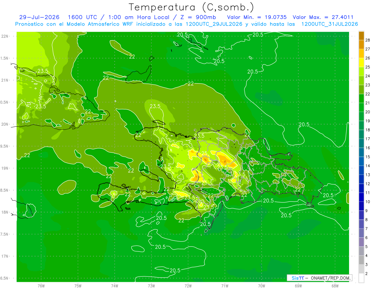
Task: Click the teal legend band between 16 and 17
Action: (361, 143)
